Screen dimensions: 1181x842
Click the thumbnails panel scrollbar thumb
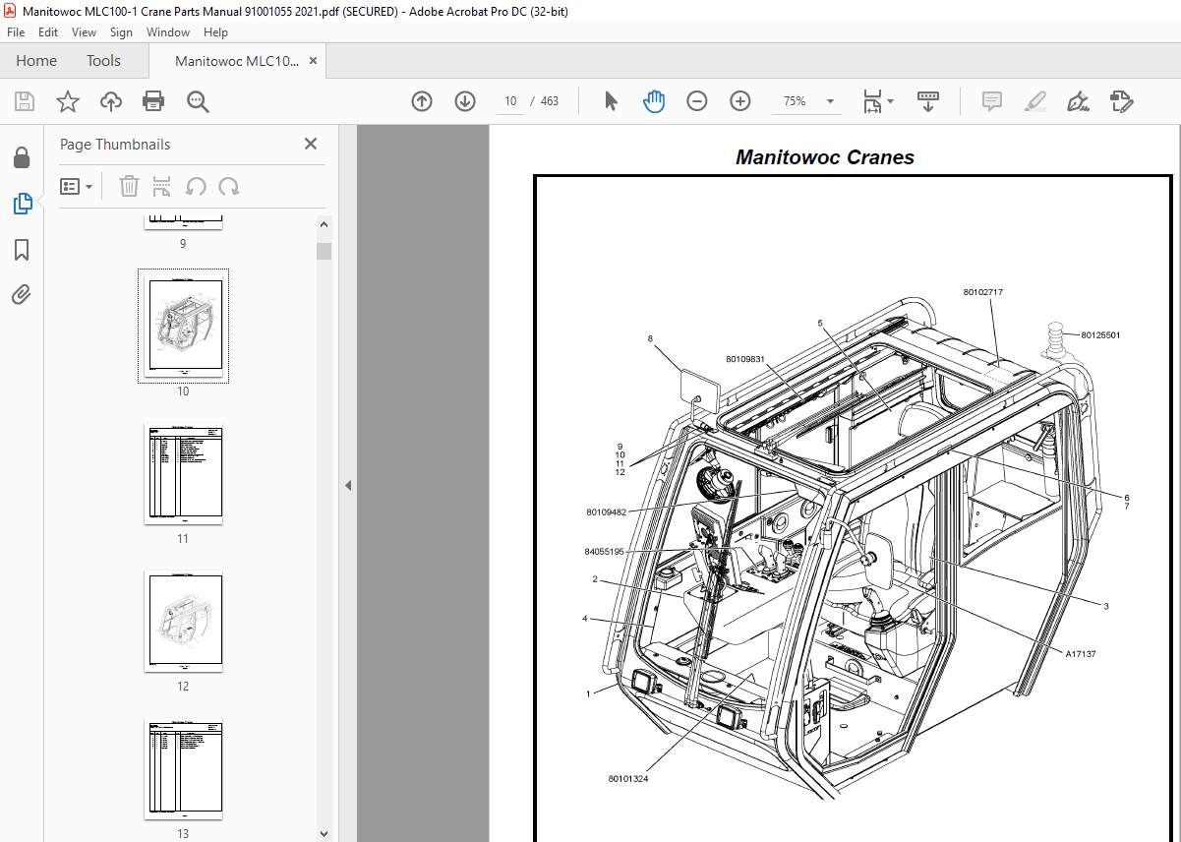(x=324, y=251)
